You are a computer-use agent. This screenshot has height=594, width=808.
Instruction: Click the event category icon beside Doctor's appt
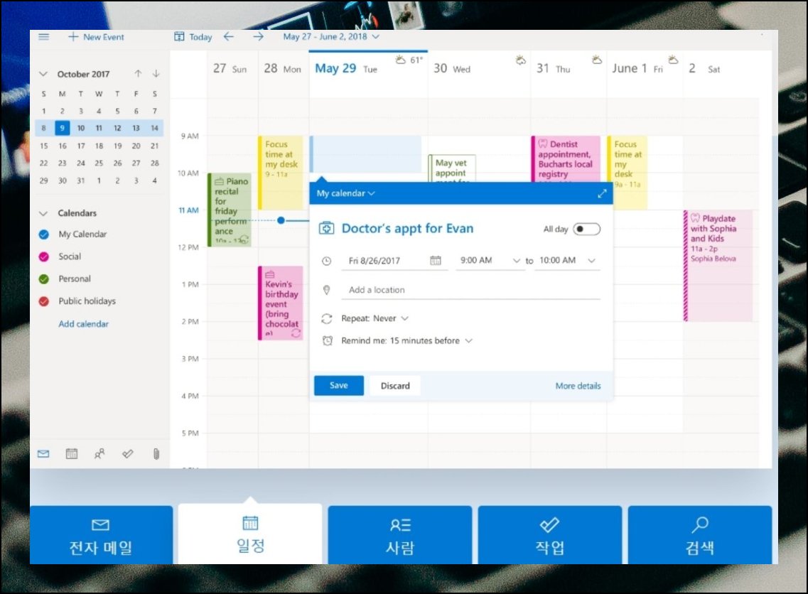326,228
